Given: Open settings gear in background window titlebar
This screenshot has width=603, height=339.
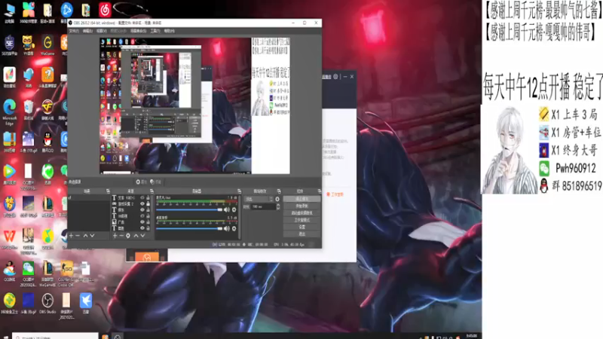Looking at the screenshot, I should [335, 77].
